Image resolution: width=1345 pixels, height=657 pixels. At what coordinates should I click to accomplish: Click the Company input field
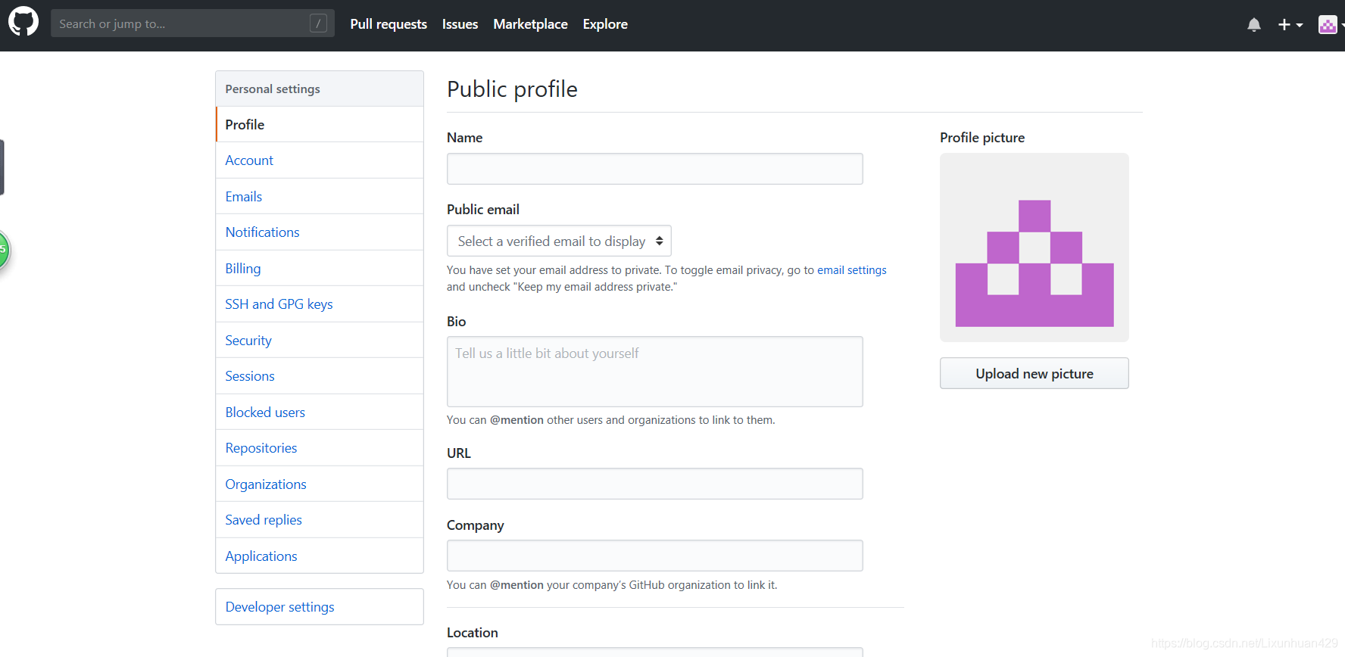[655, 556]
